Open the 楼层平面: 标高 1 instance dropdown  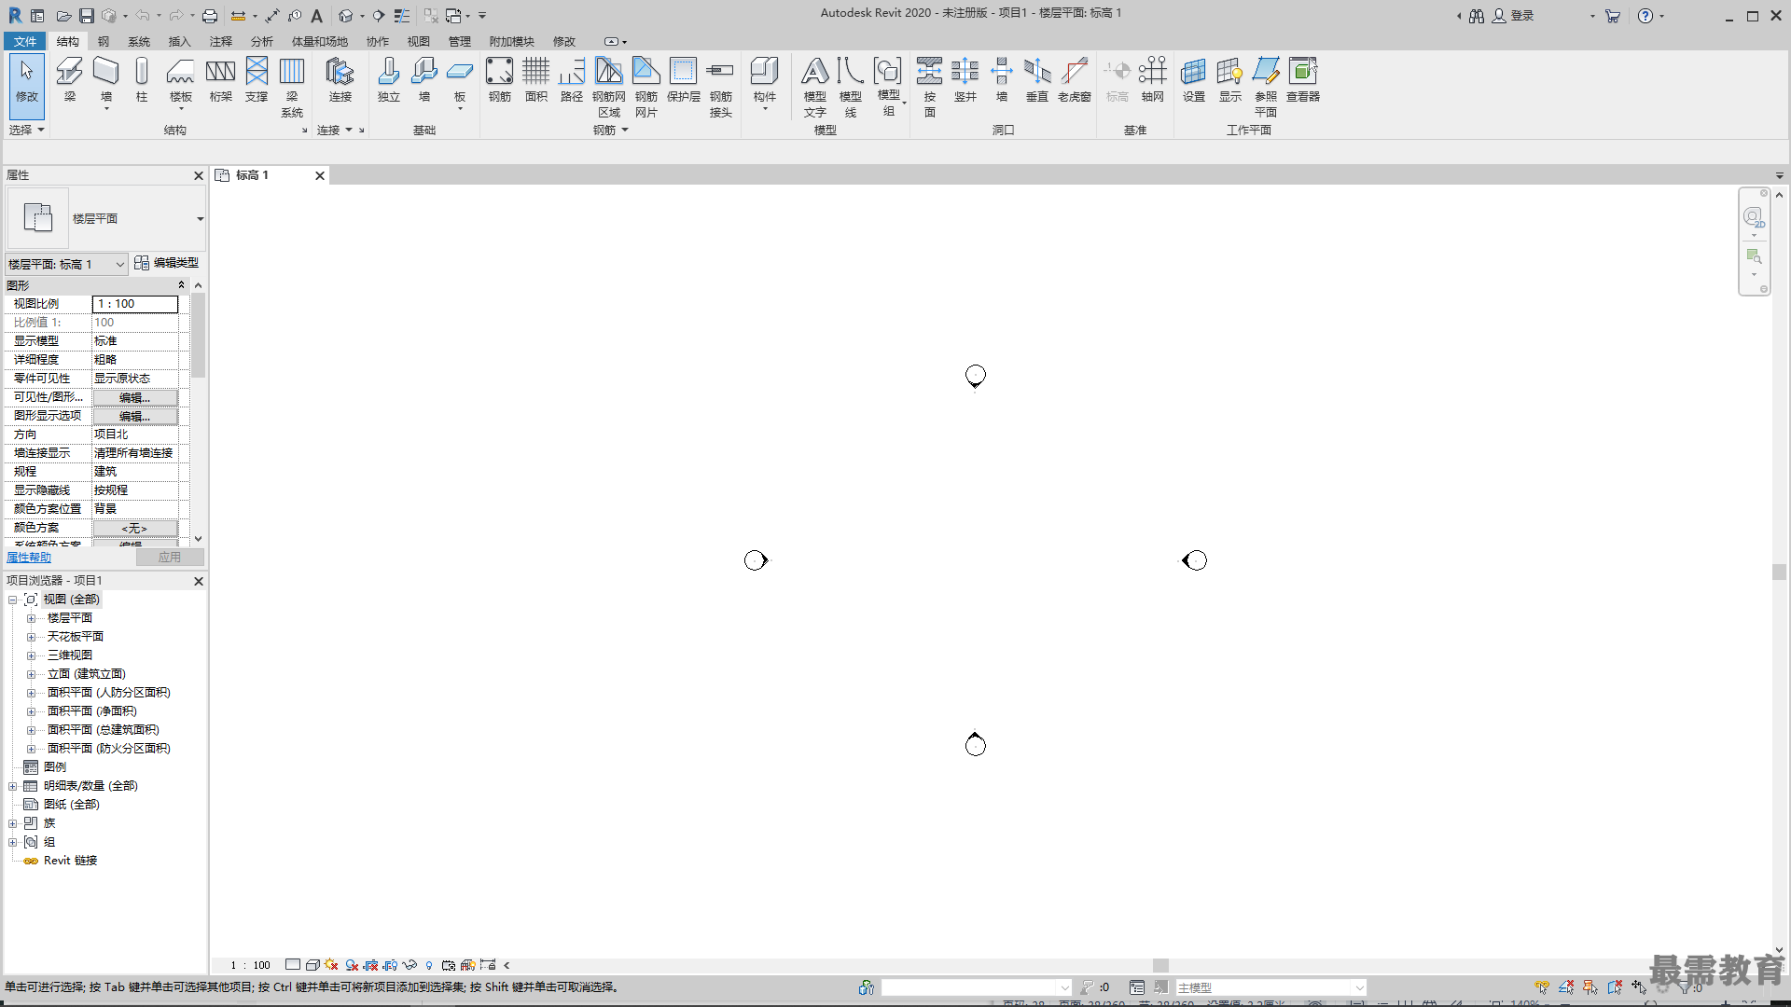click(119, 265)
